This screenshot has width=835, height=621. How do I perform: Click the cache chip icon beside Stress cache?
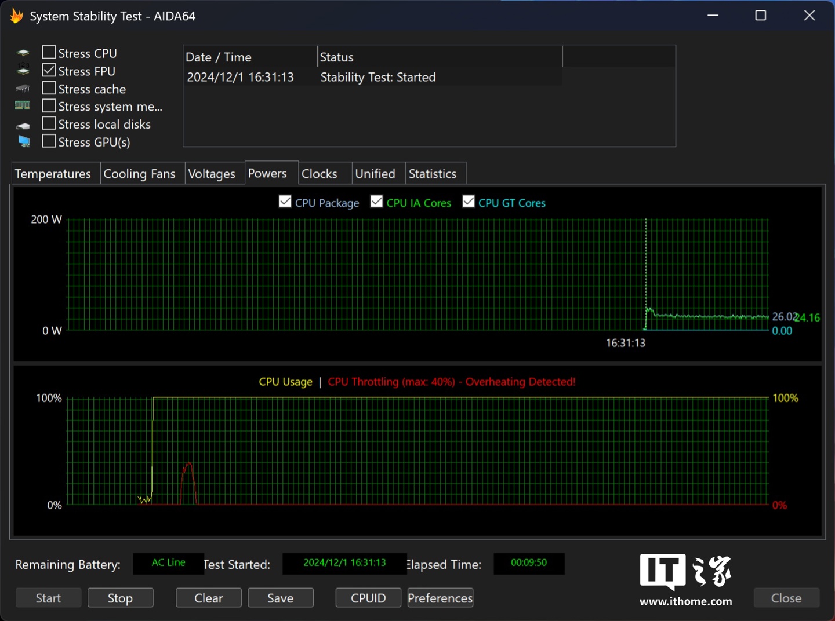tap(23, 89)
